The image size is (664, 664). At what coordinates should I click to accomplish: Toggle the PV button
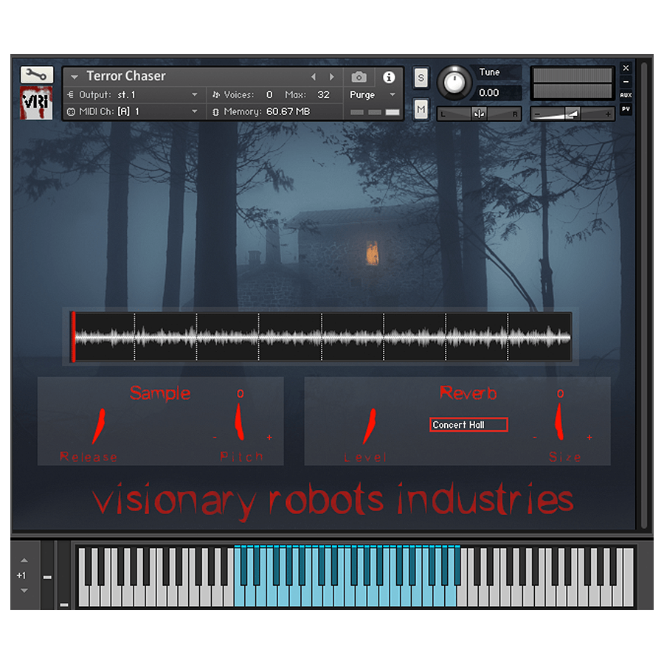[x=626, y=109]
